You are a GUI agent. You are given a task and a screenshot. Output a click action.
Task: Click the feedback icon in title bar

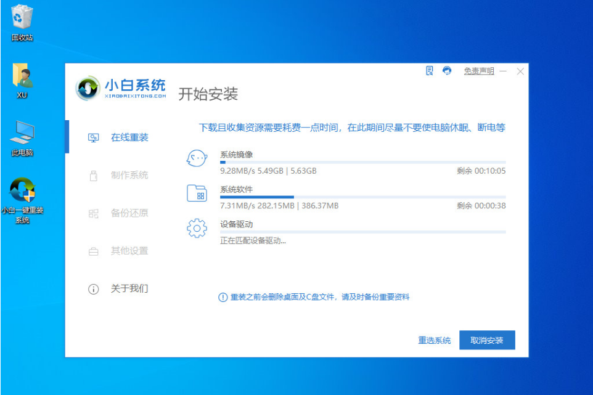pos(430,71)
